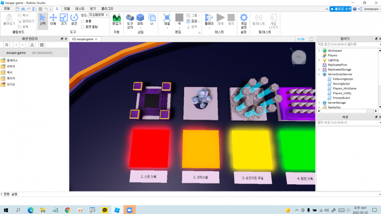The image size is (381, 214).
Task: Open the 재질 dropdown arrow
Action: pos(167,28)
